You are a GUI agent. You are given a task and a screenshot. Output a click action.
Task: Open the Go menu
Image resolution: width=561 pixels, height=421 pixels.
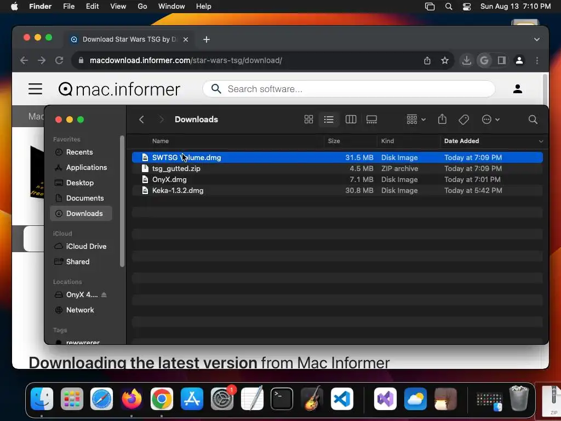(142, 7)
